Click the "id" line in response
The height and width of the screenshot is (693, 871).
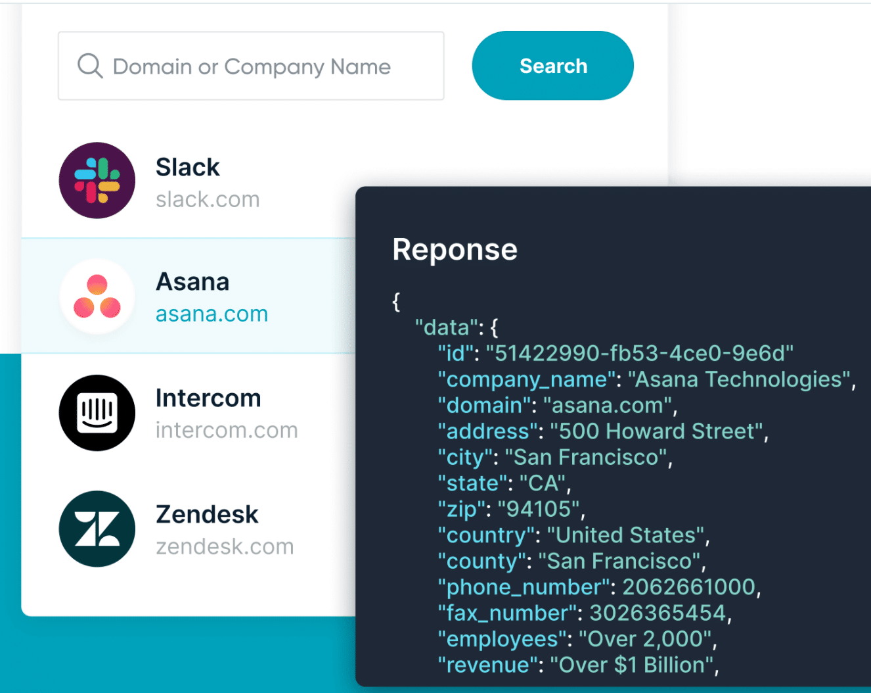click(615, 354)
